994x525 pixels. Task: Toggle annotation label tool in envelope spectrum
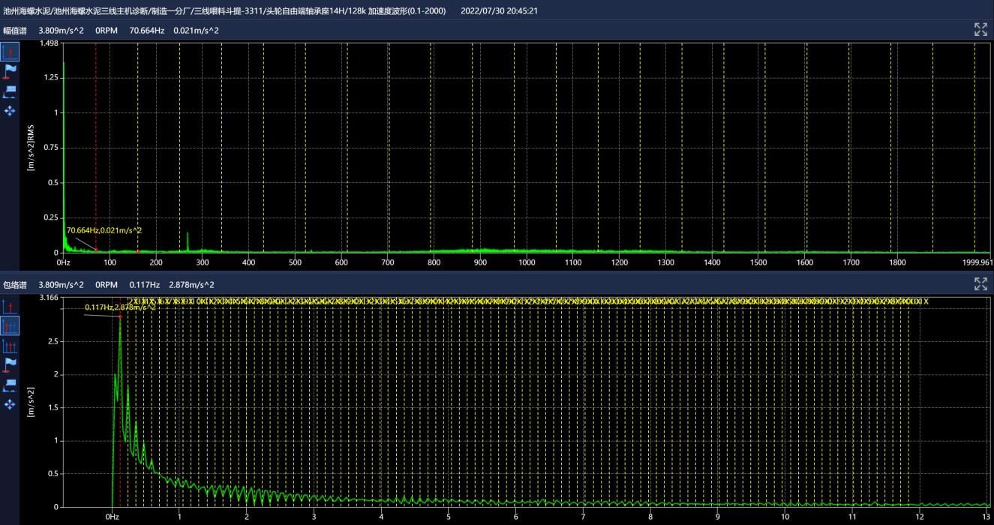pos(10,385)
